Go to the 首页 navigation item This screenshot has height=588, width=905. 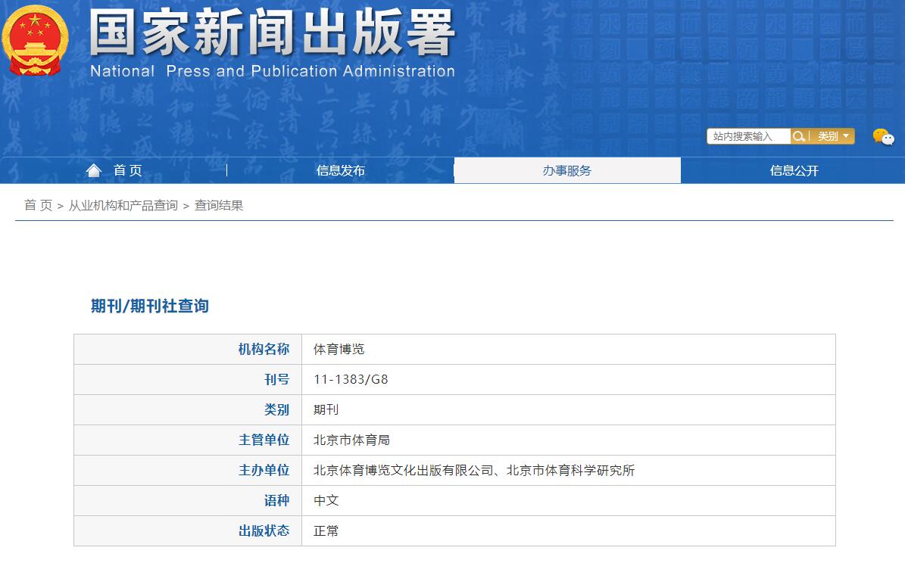(x=127, y=170)
